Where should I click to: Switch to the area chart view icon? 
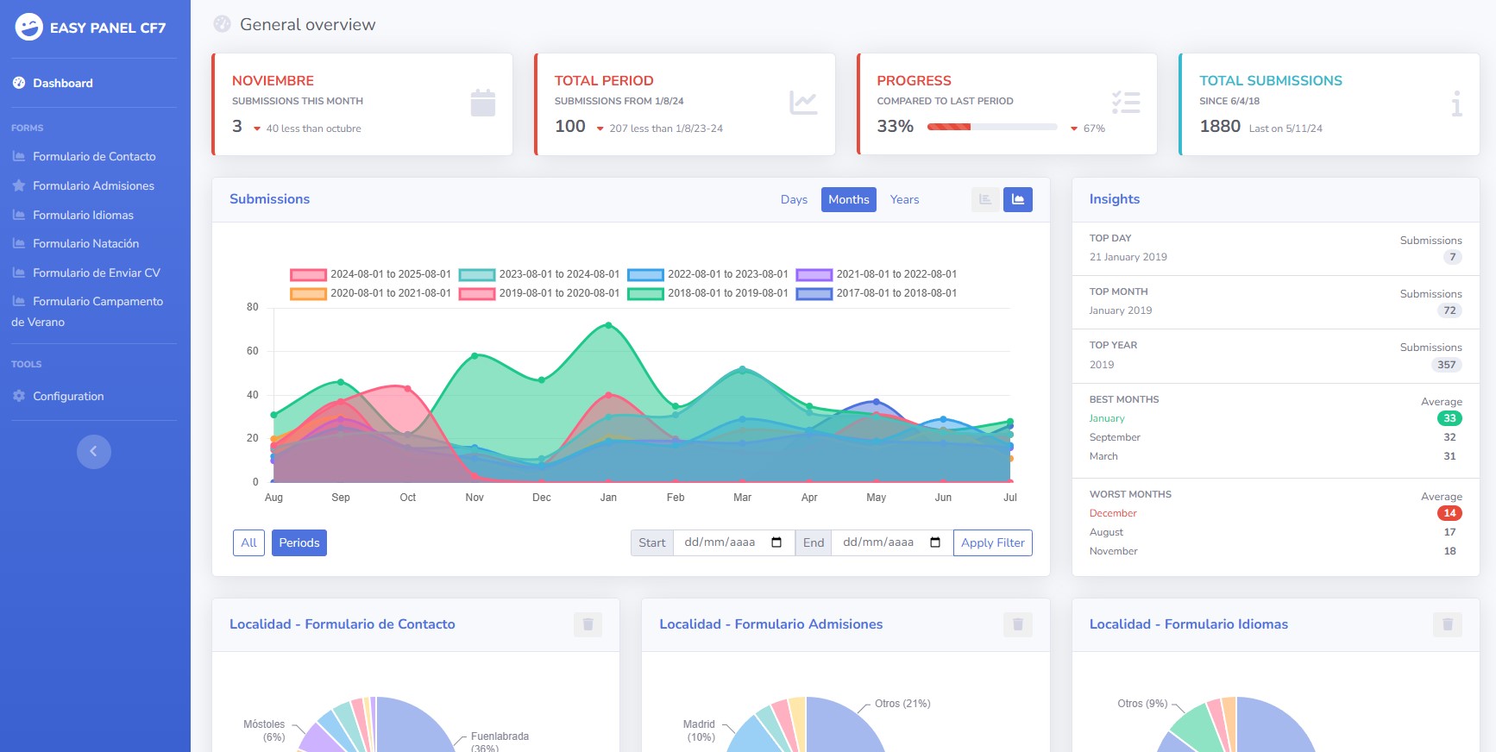pyautogui.click(x=1018, y=199)
